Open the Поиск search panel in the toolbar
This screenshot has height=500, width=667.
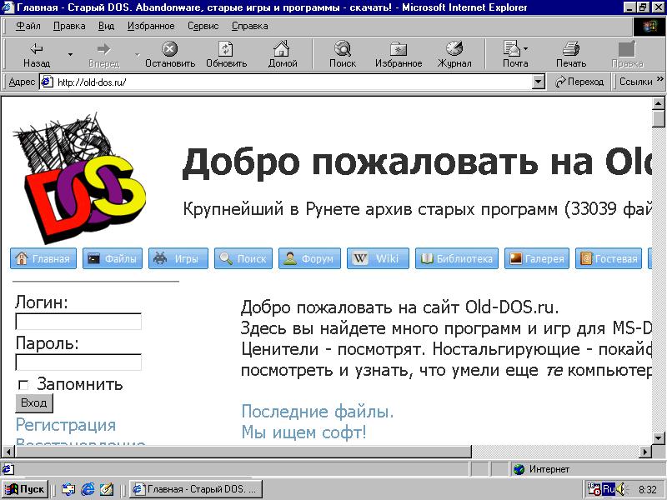[x=342, y=56]
